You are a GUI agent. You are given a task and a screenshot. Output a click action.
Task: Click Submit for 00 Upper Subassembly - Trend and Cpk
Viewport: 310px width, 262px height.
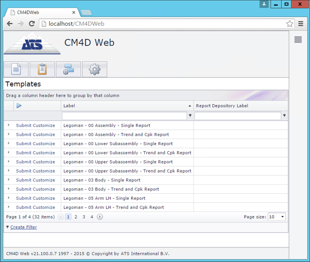coord(24,171)
